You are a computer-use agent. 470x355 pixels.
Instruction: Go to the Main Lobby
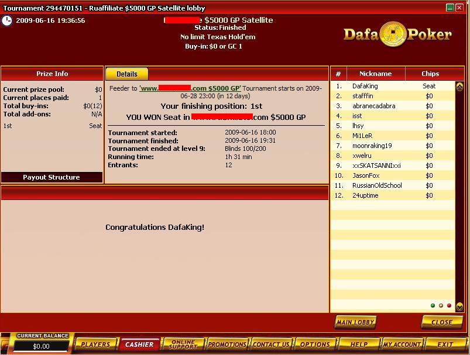click(355, 322)
